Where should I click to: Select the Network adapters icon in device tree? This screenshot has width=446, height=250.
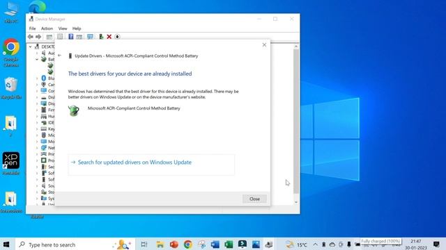click(x=43, y=148)
